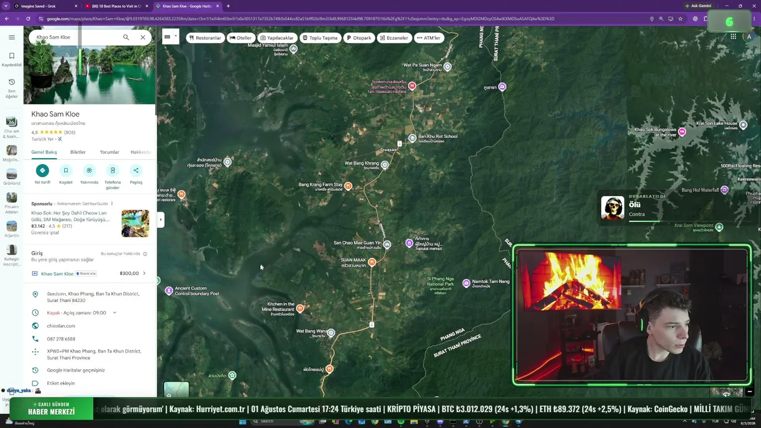
Task: Filter map by ATM'ler chip
Action: [x=429, y=38]
